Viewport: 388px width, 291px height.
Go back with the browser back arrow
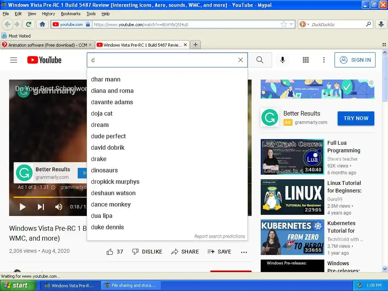point(8,24)
